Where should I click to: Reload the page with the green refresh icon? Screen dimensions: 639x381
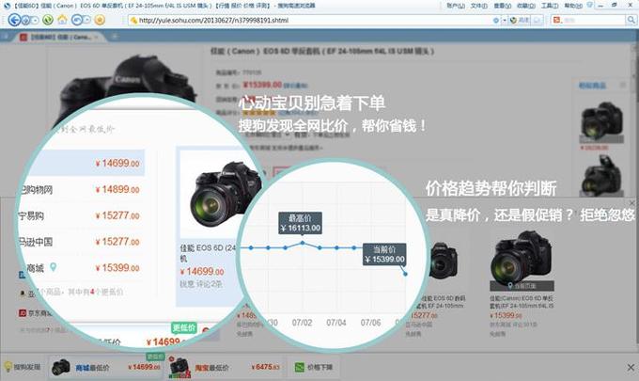pos(48,20)
